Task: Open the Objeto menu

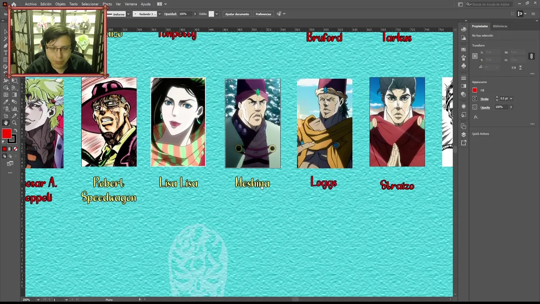Action: click(x=60, y=4)
